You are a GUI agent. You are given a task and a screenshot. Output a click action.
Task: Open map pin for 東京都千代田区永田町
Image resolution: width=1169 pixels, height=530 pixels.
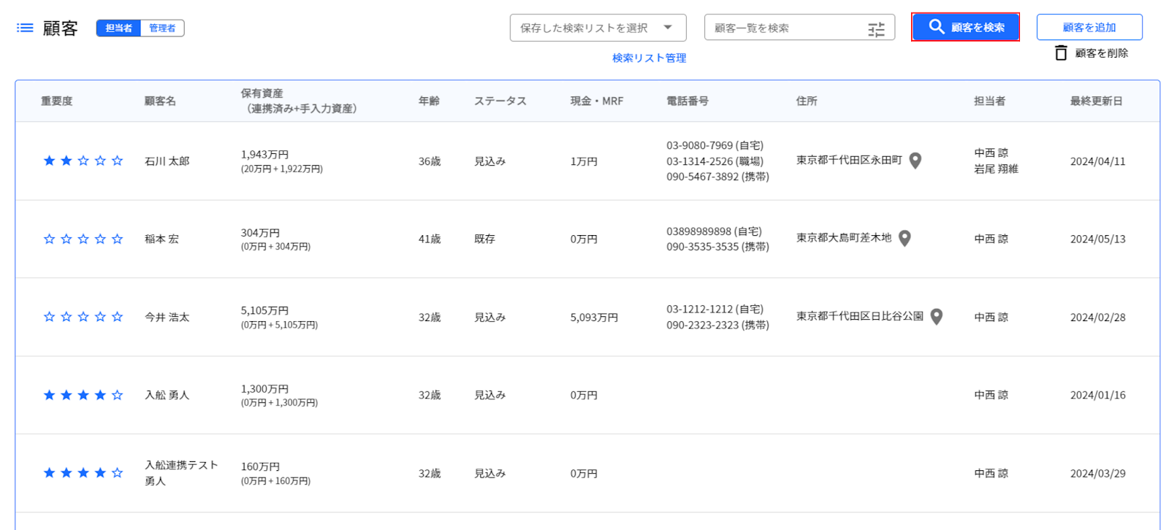[x=915, y=161]
